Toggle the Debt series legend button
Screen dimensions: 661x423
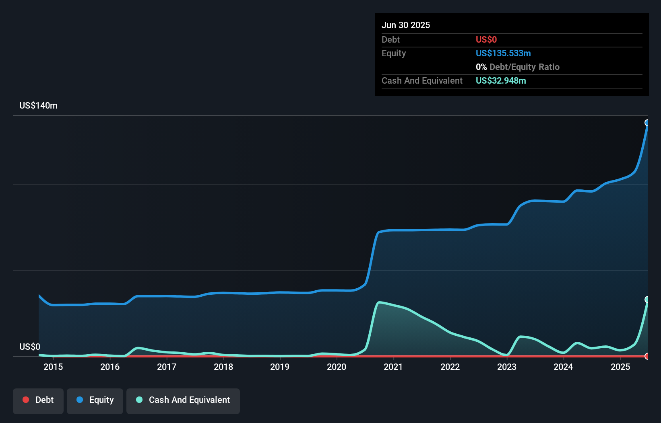pos(38,401)
